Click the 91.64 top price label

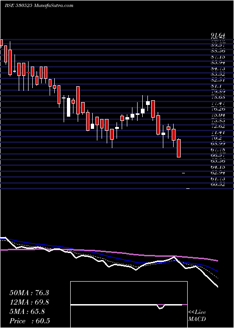tap(218, 35)
